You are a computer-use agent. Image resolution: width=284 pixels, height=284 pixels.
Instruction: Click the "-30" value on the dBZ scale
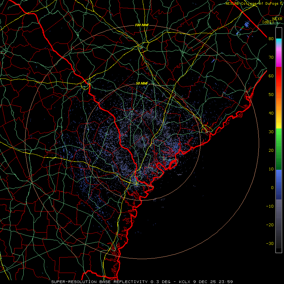point(270,244)
